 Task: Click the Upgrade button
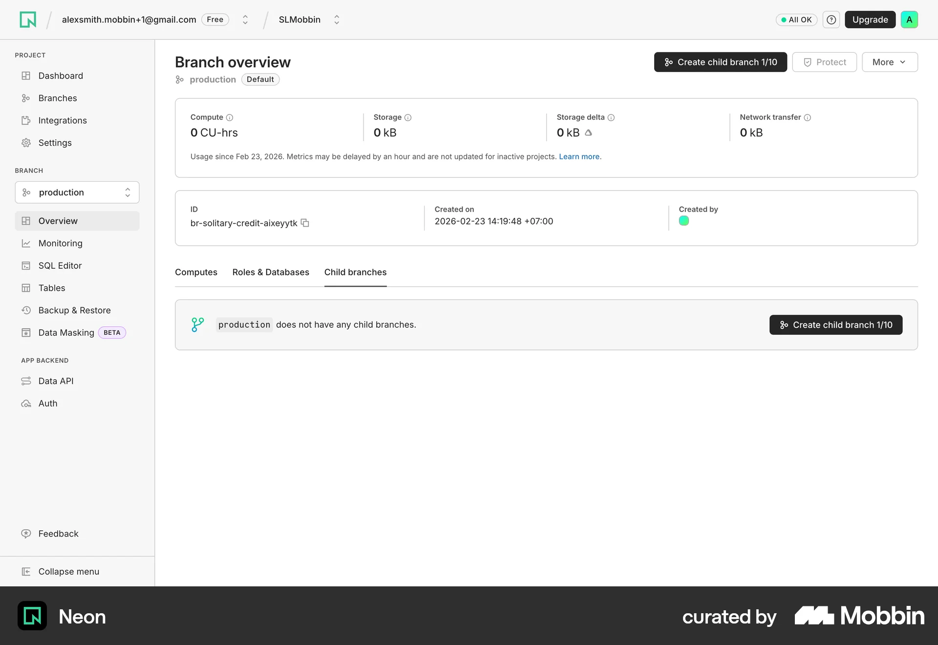click(870, 20)
